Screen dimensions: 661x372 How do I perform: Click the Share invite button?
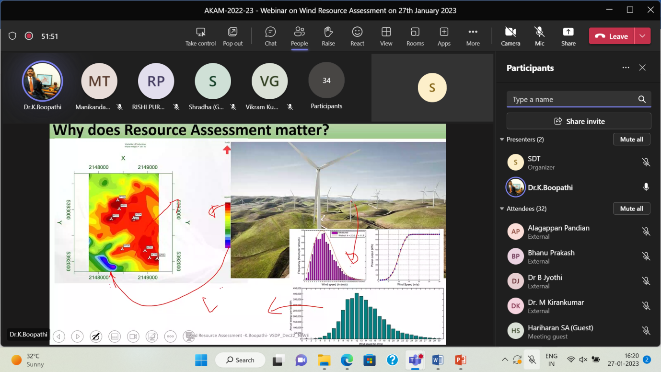click(x=579, y=121)
